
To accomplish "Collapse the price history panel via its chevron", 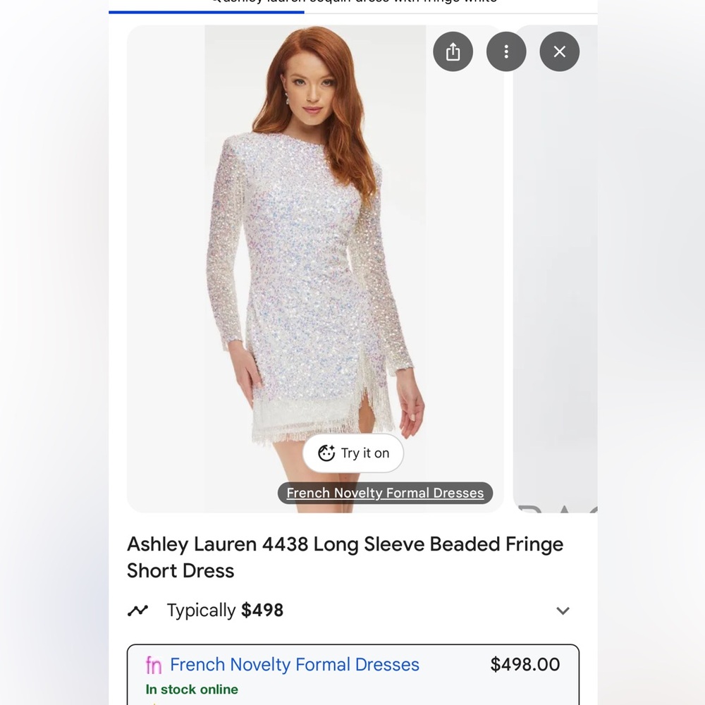I will pyautogui.click(x=563, y=611).
